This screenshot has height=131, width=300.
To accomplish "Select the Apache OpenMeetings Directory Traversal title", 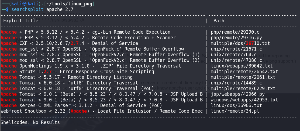I will pyautogui.click(x=91, y=66).
